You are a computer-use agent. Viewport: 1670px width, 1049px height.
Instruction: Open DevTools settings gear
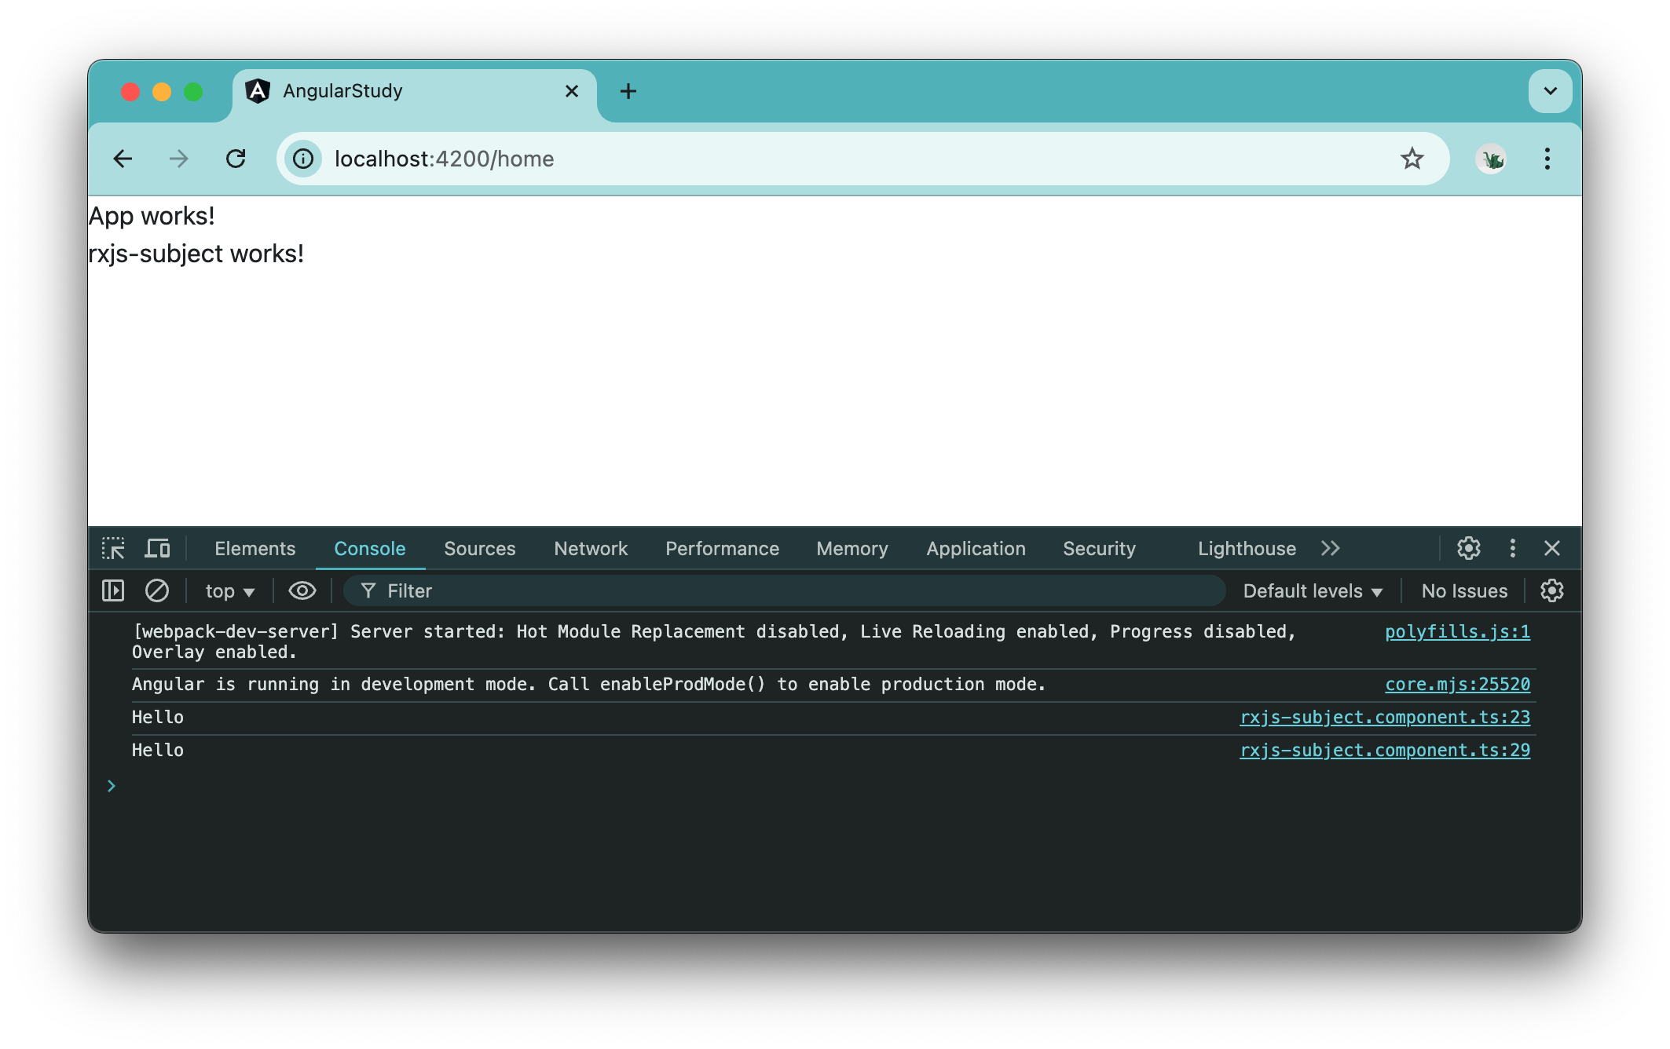click(x=1468, y=548)
